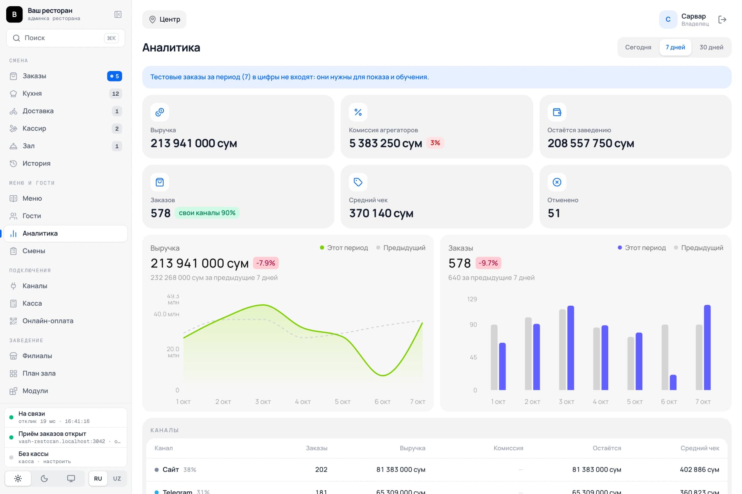This screenshot has height=494, width=742.
Task: Click the Аналитика sidebar item
Action: 66,233
